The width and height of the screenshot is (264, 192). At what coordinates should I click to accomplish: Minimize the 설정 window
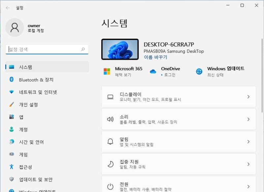coord(228,5)
